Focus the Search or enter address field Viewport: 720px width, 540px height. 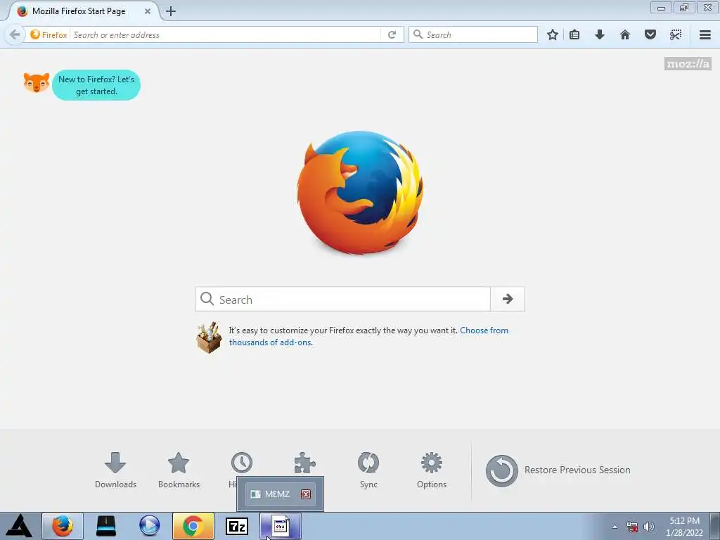(x=225, y=35)
